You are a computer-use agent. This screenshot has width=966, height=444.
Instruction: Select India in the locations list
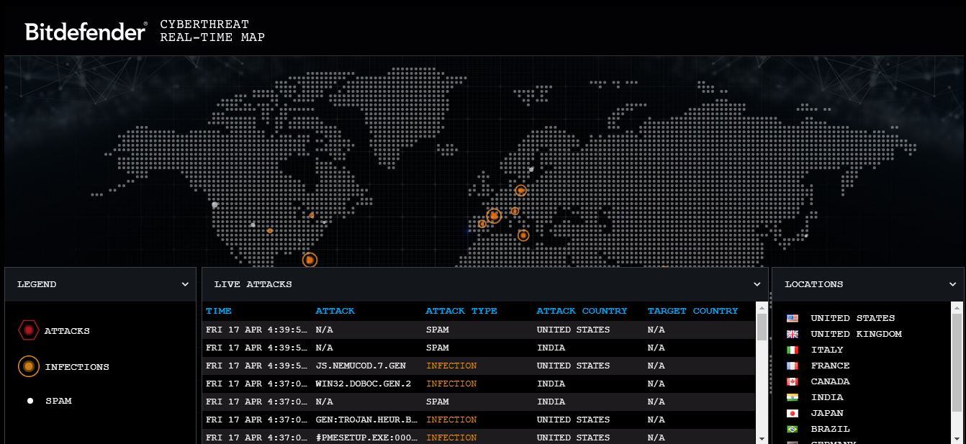click(x=826, y=397)
